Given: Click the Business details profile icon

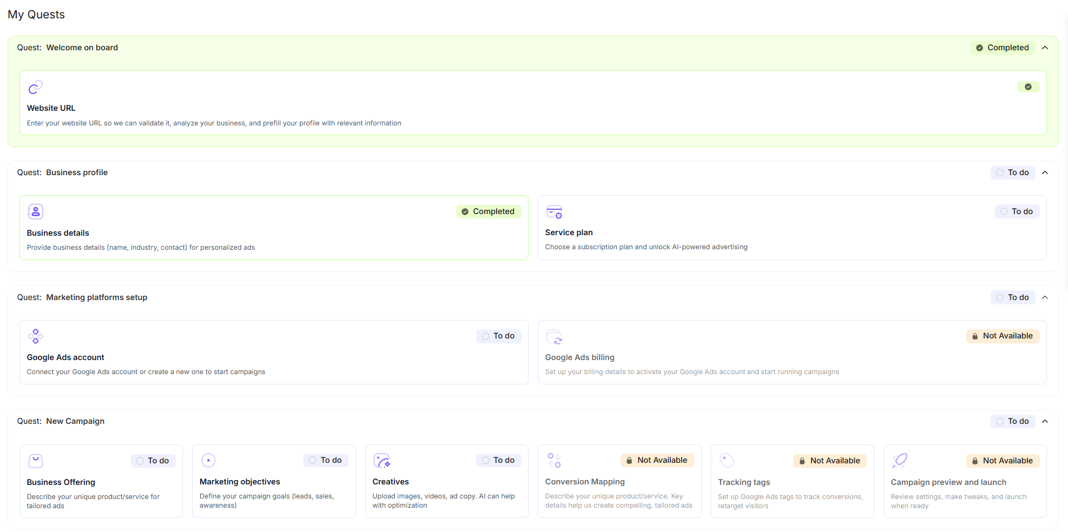Looking at the screenshot, I should tap(35, 211).
